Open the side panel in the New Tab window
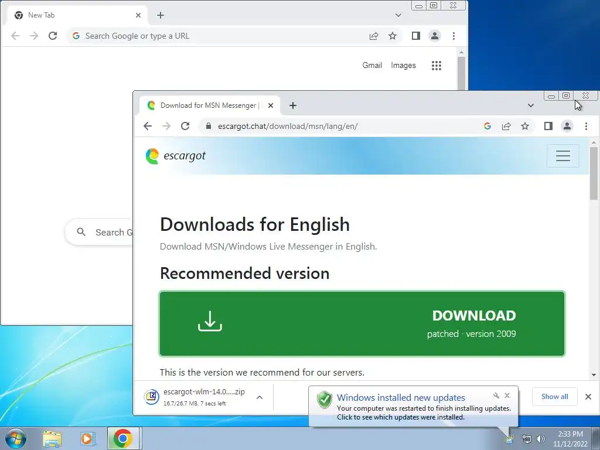Screen dimensions: 600x450 tap(416, 36)
